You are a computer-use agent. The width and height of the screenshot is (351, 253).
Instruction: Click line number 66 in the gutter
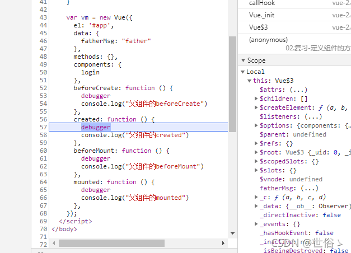44,198
